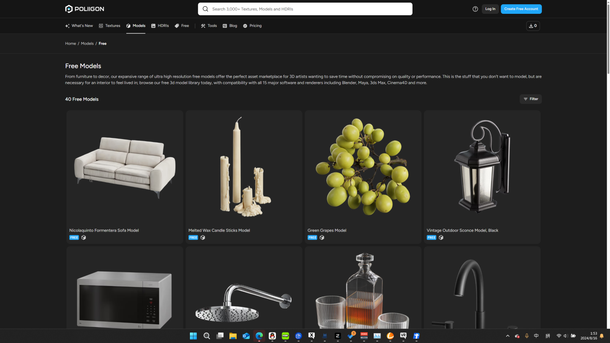Open the help question mark icon
The width and height of the screenshot is (610, 343).
pos(475,9)
